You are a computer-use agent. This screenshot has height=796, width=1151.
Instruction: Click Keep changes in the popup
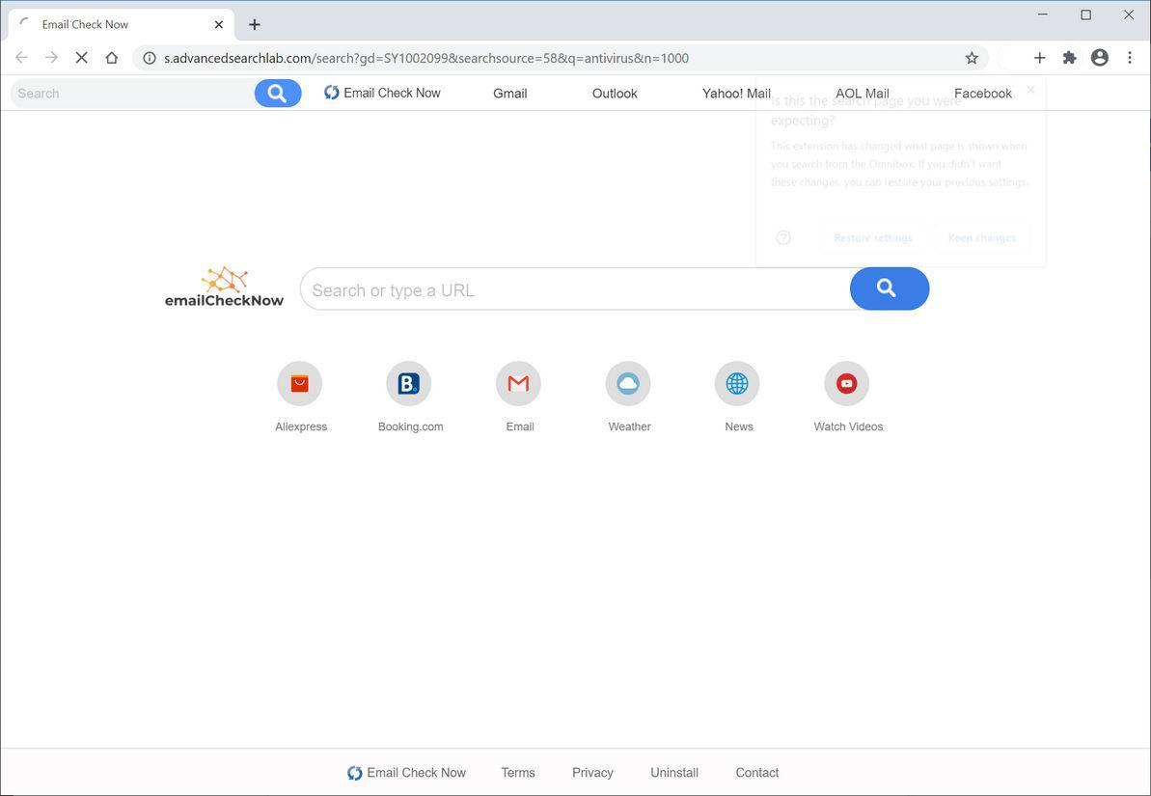982,238
